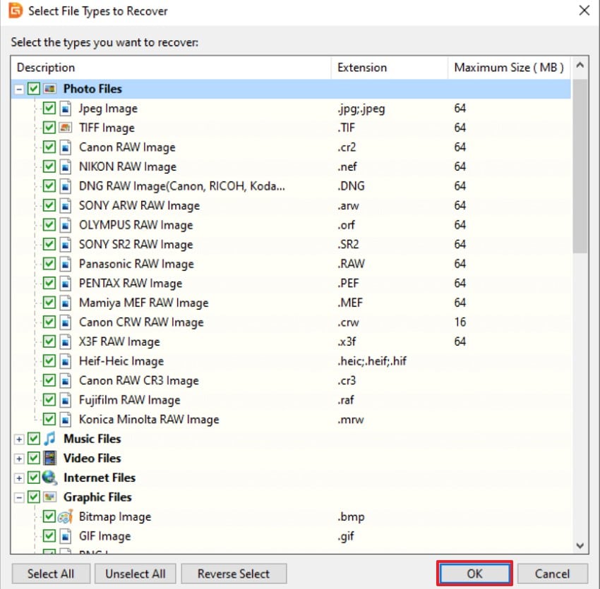600x589 pixels.
Task: Uncheck the Jpeg Image checkbox
Action: 49,108
